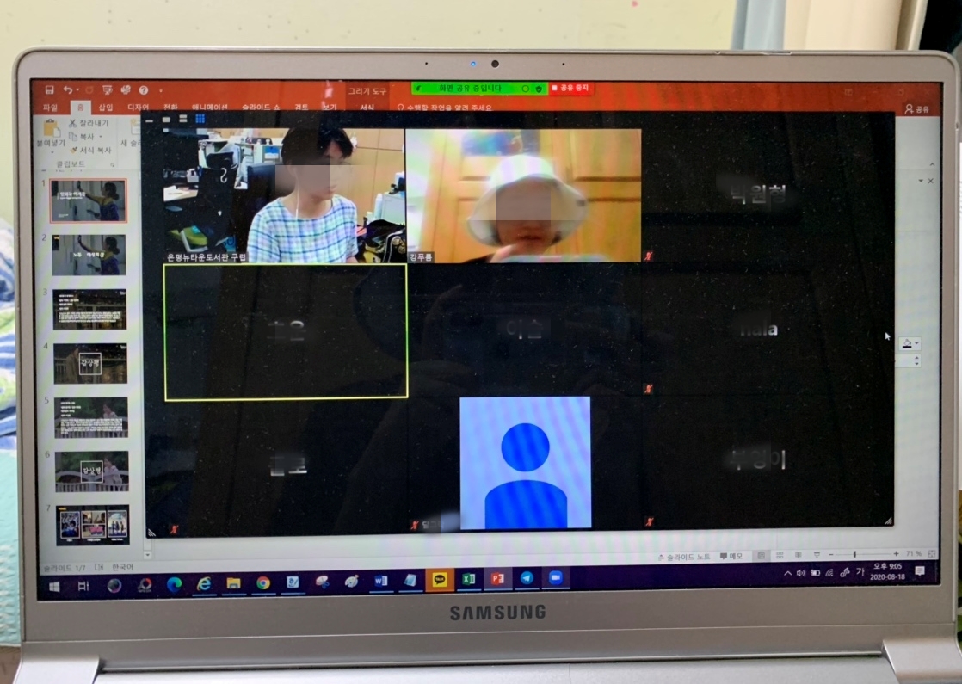The width and height of the screenshot is (962, 684).
Task: Toggle the comments (메모) pane in status bar
Action: tap(731, 557)
